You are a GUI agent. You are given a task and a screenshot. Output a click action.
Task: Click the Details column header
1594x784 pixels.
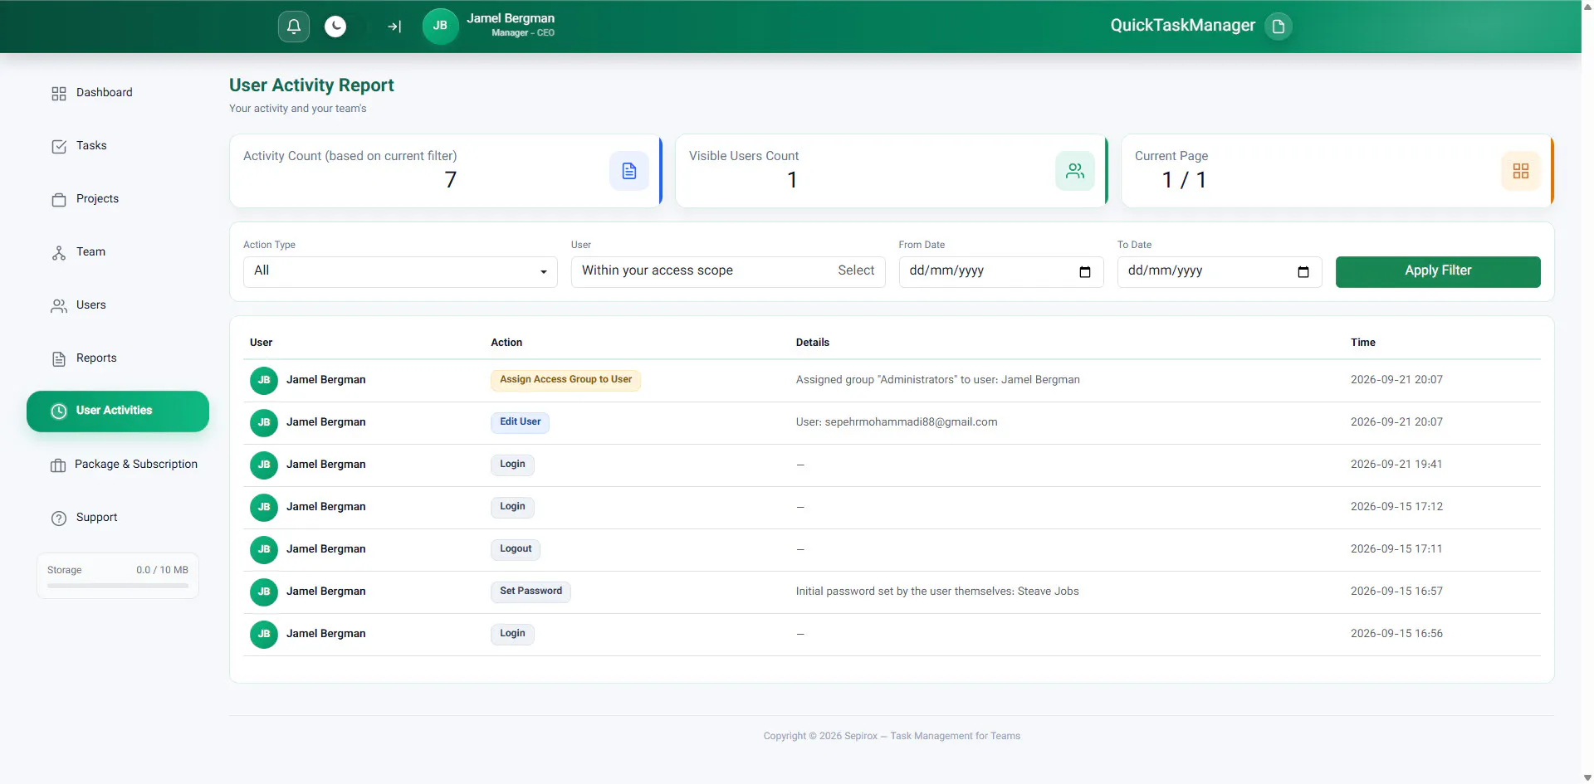point(813,343)
